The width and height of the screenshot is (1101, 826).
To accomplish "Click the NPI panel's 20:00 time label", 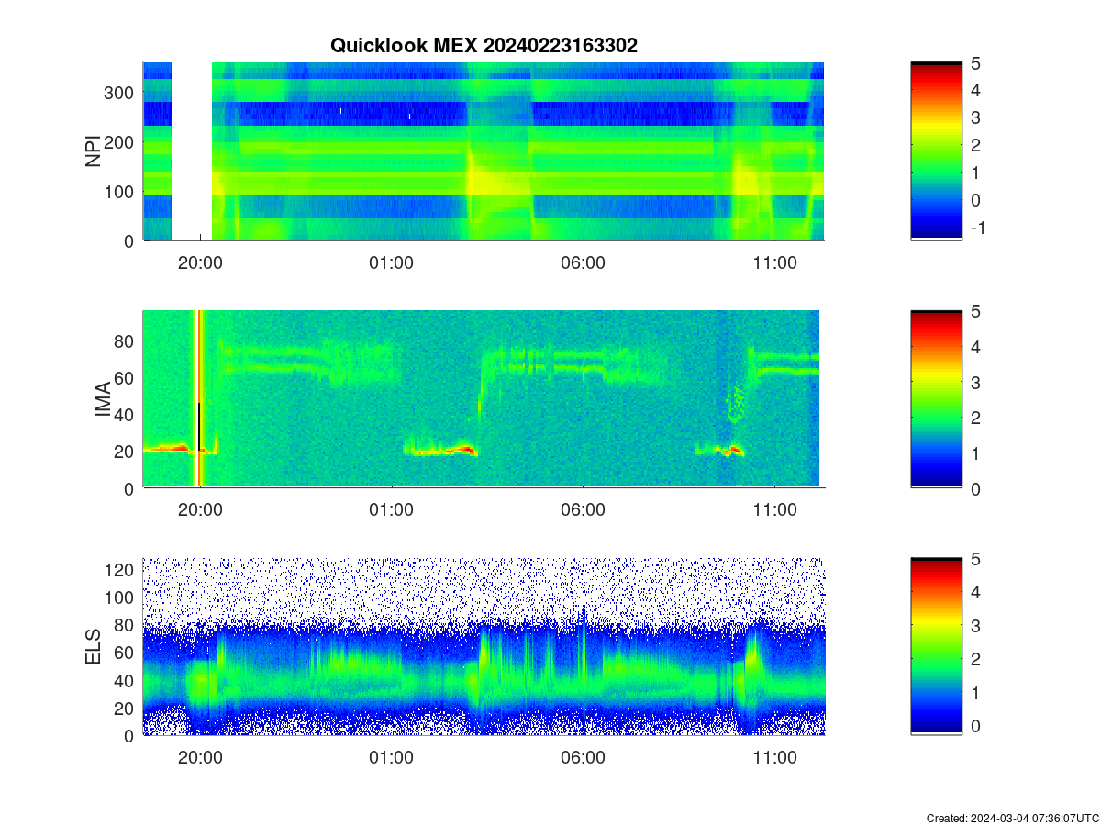I will pos(200,262).
